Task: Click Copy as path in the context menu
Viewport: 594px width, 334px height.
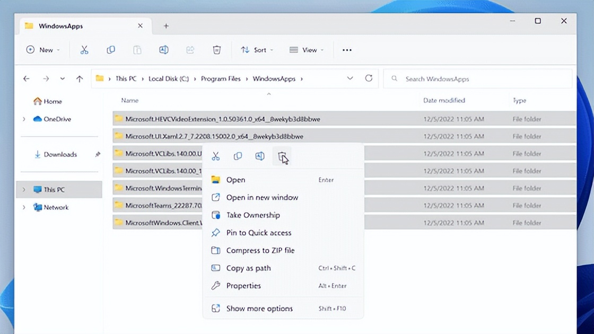Action: tap(249, 268)
